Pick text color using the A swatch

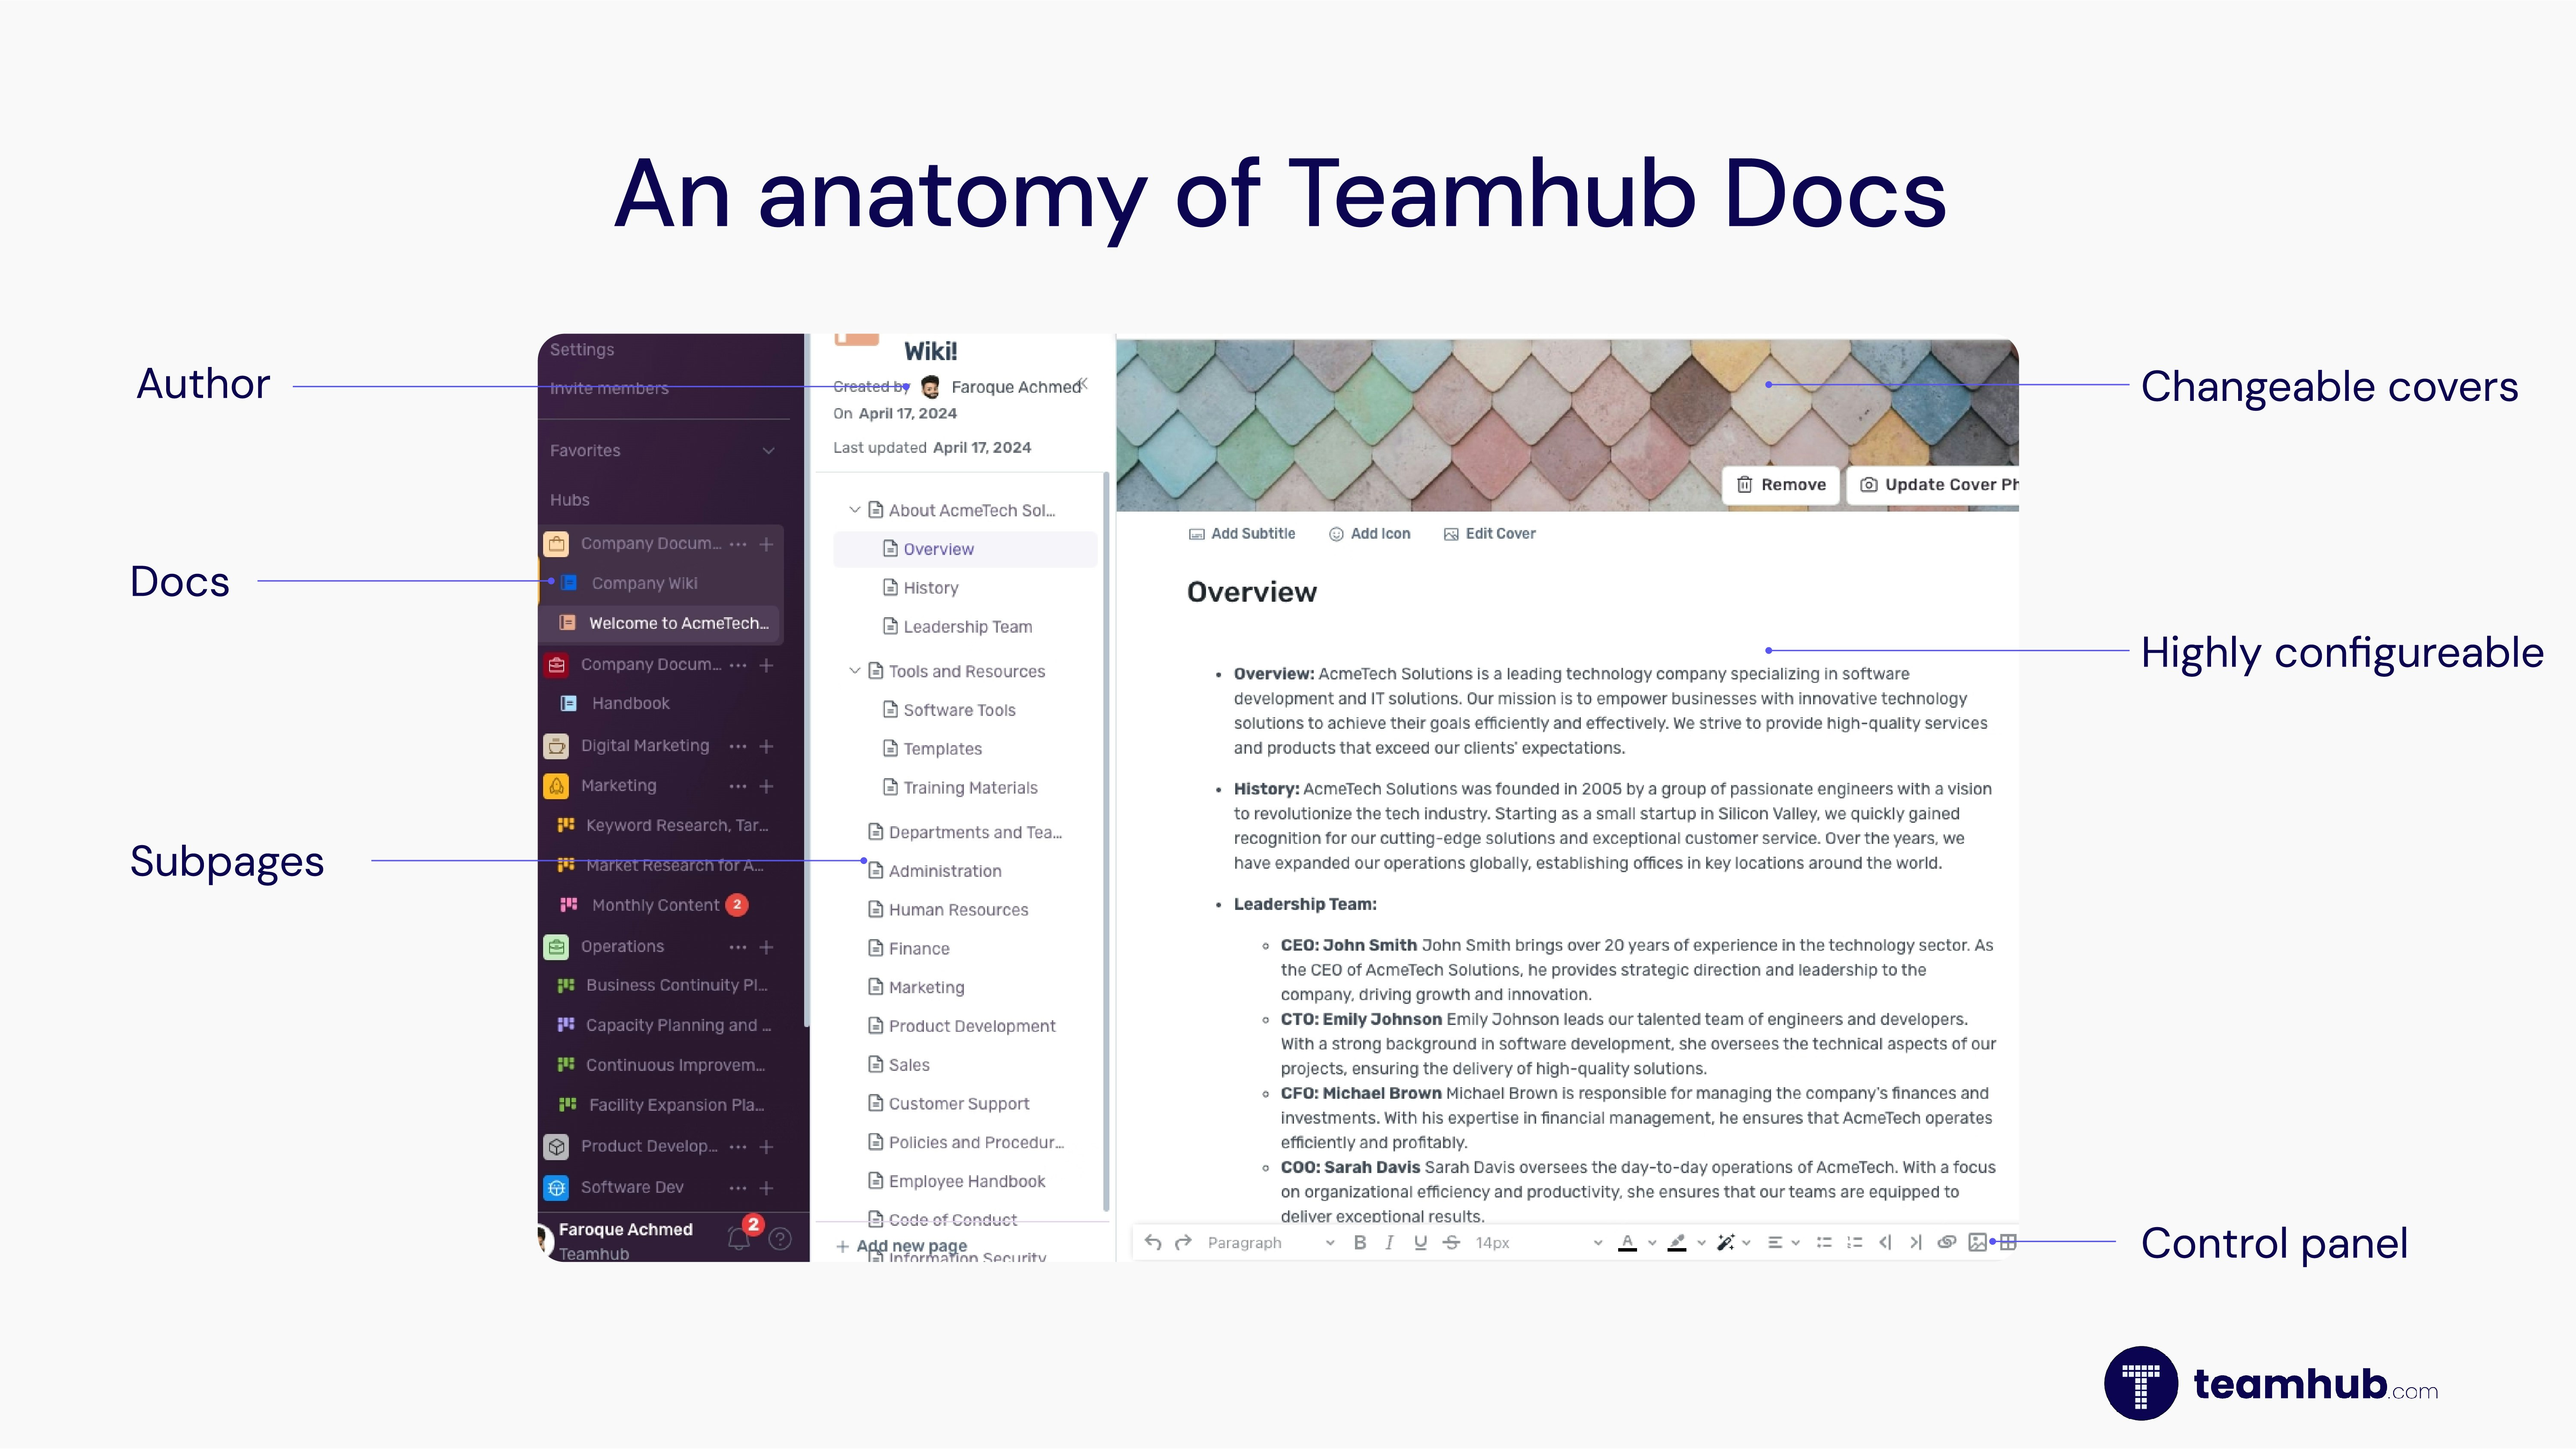[1627, 1242]
